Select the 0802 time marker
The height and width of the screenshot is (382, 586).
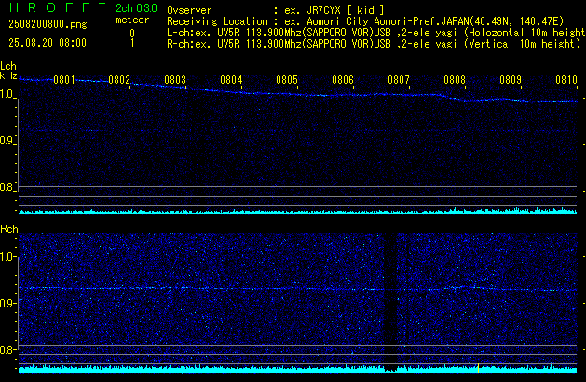[x=119, y=80]
